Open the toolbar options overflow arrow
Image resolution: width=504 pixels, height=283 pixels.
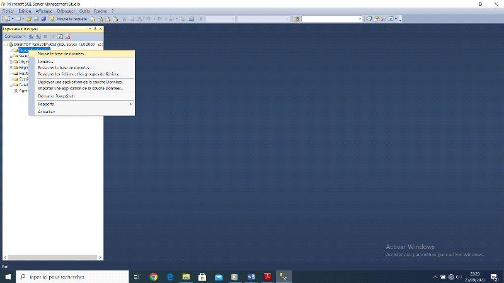click(400, 19)
